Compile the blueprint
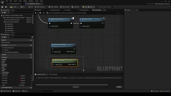The image size is (171, 96). click(13, 7)
